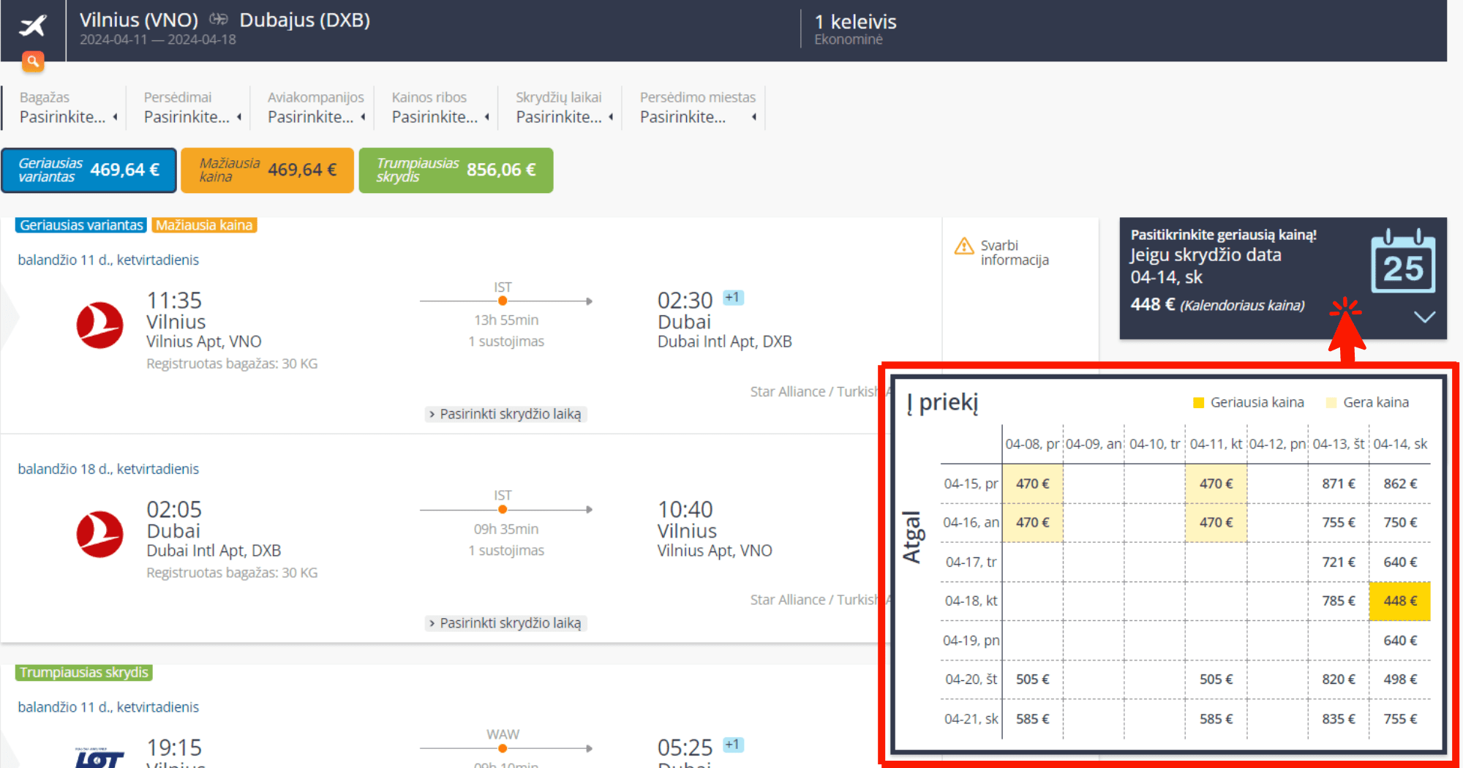Click the +1 day badge near 02:30
The image size is (1463, 768).
coord(733,298)
